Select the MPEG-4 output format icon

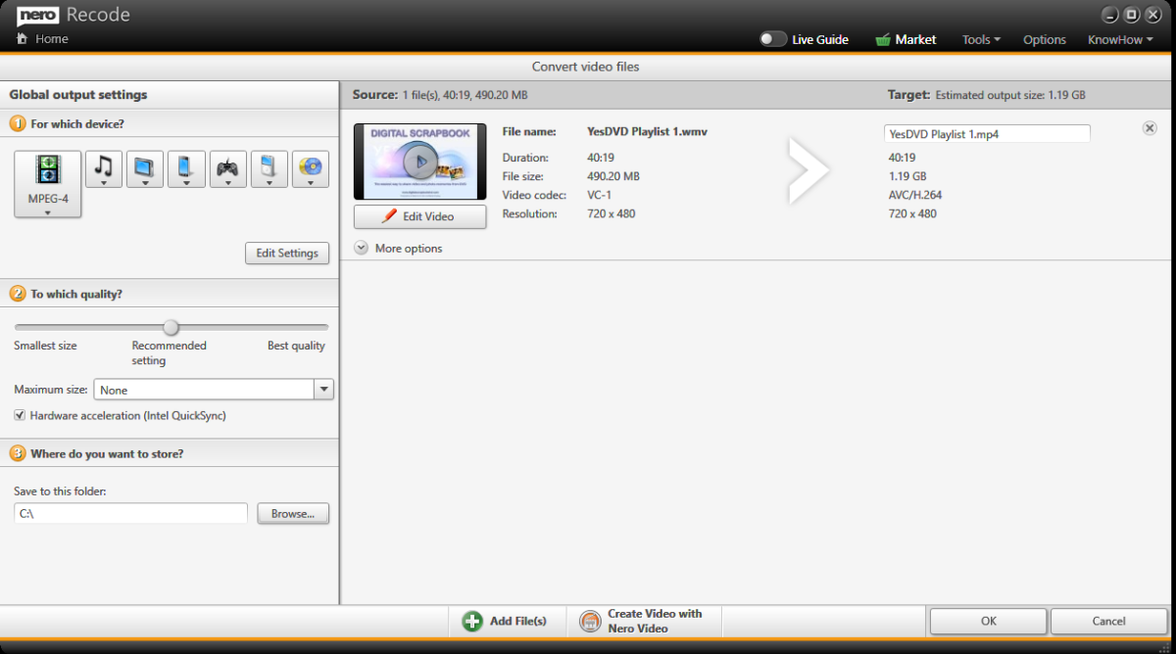coord(47,176)
